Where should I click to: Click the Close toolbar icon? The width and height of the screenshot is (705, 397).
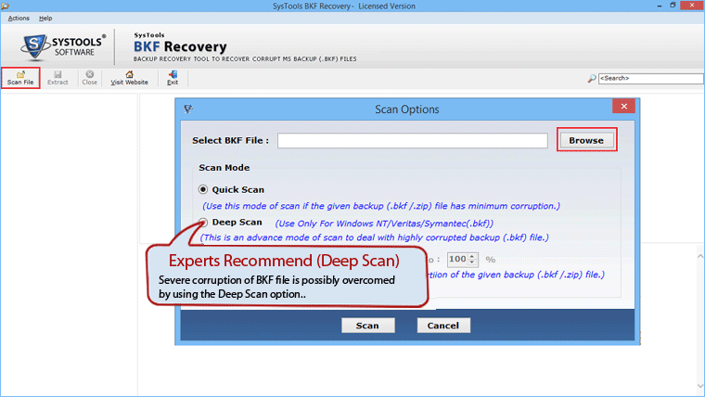(x=89, y=78)
